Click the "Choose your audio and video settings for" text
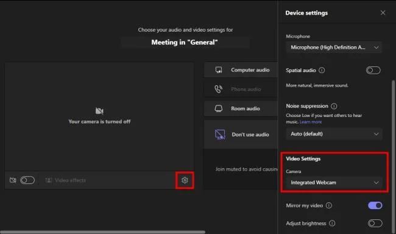Image resolution: width=396 pixels, height=234 pixels. point(185,30)
